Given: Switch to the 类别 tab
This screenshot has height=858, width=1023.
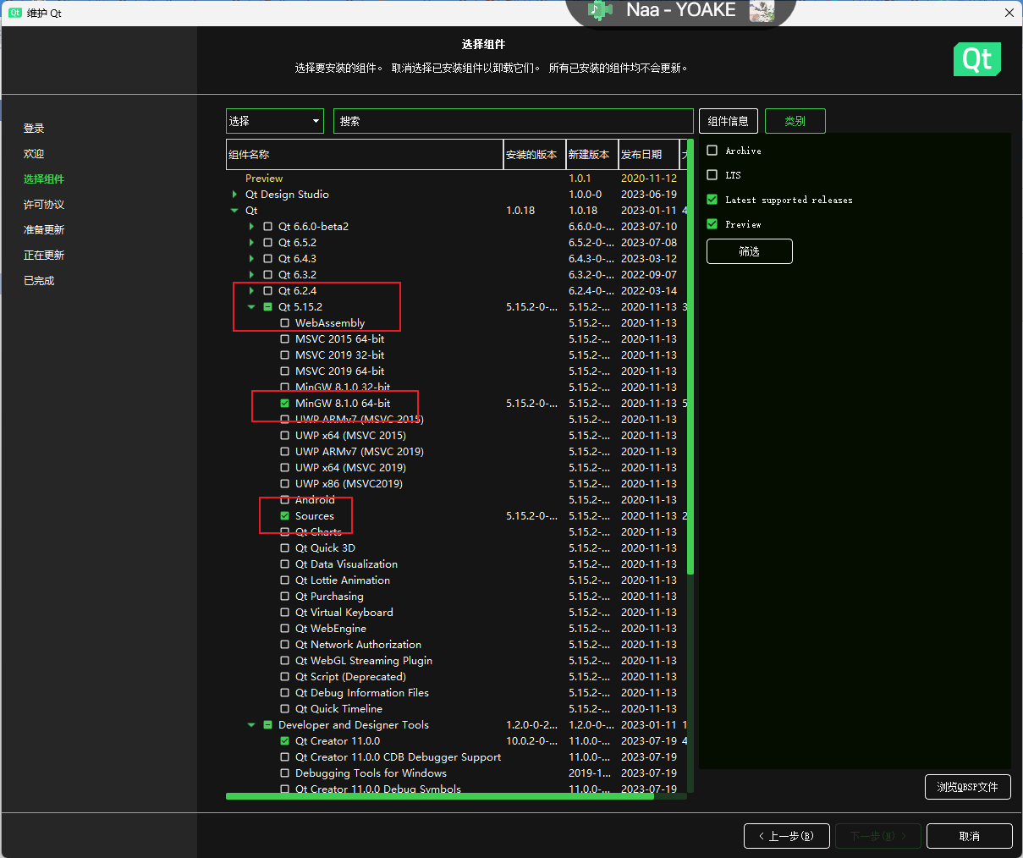Looking at the screenshot, I should [795, 121].
